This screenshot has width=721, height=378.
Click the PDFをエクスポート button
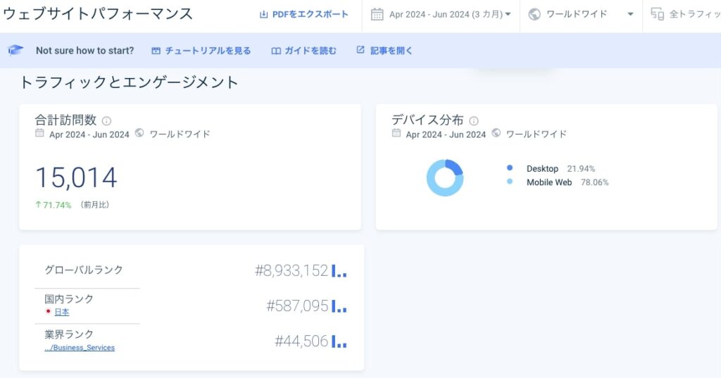point(310,15)
